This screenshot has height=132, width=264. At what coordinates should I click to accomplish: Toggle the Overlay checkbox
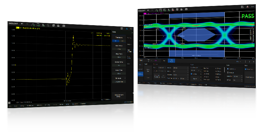pyautogui.click(x=192, y=74)
